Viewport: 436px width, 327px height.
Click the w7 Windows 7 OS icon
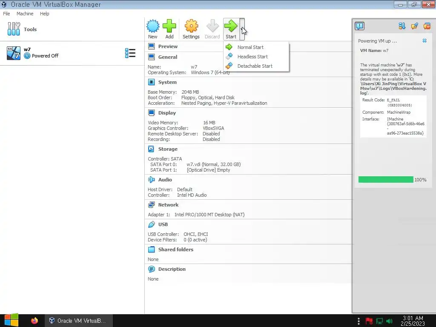click(x=13, y=53)
